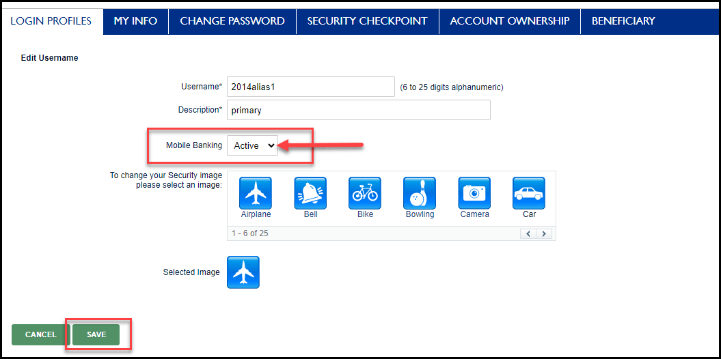Screen dimensions: 721x359
Task: Click the Cancel button
Action: [40, 335]
